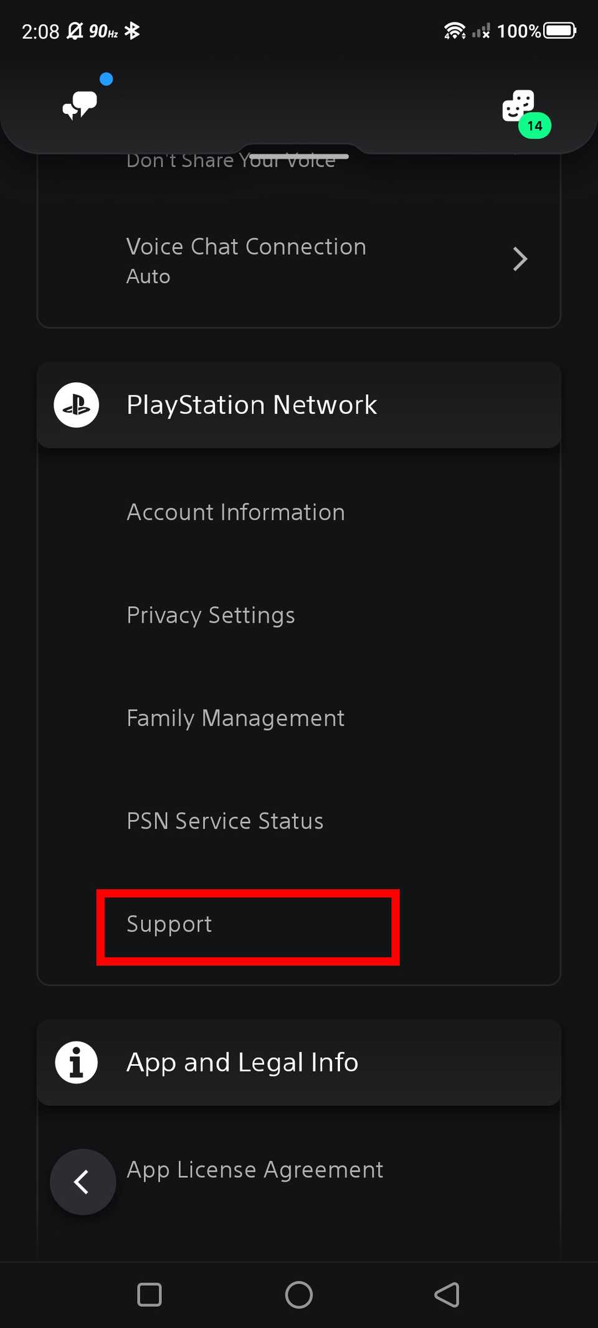The width and height of the screenshot is (598, 1328).
Task: Collapse the settings sheet using the drag handle
Action: point(299,154)
